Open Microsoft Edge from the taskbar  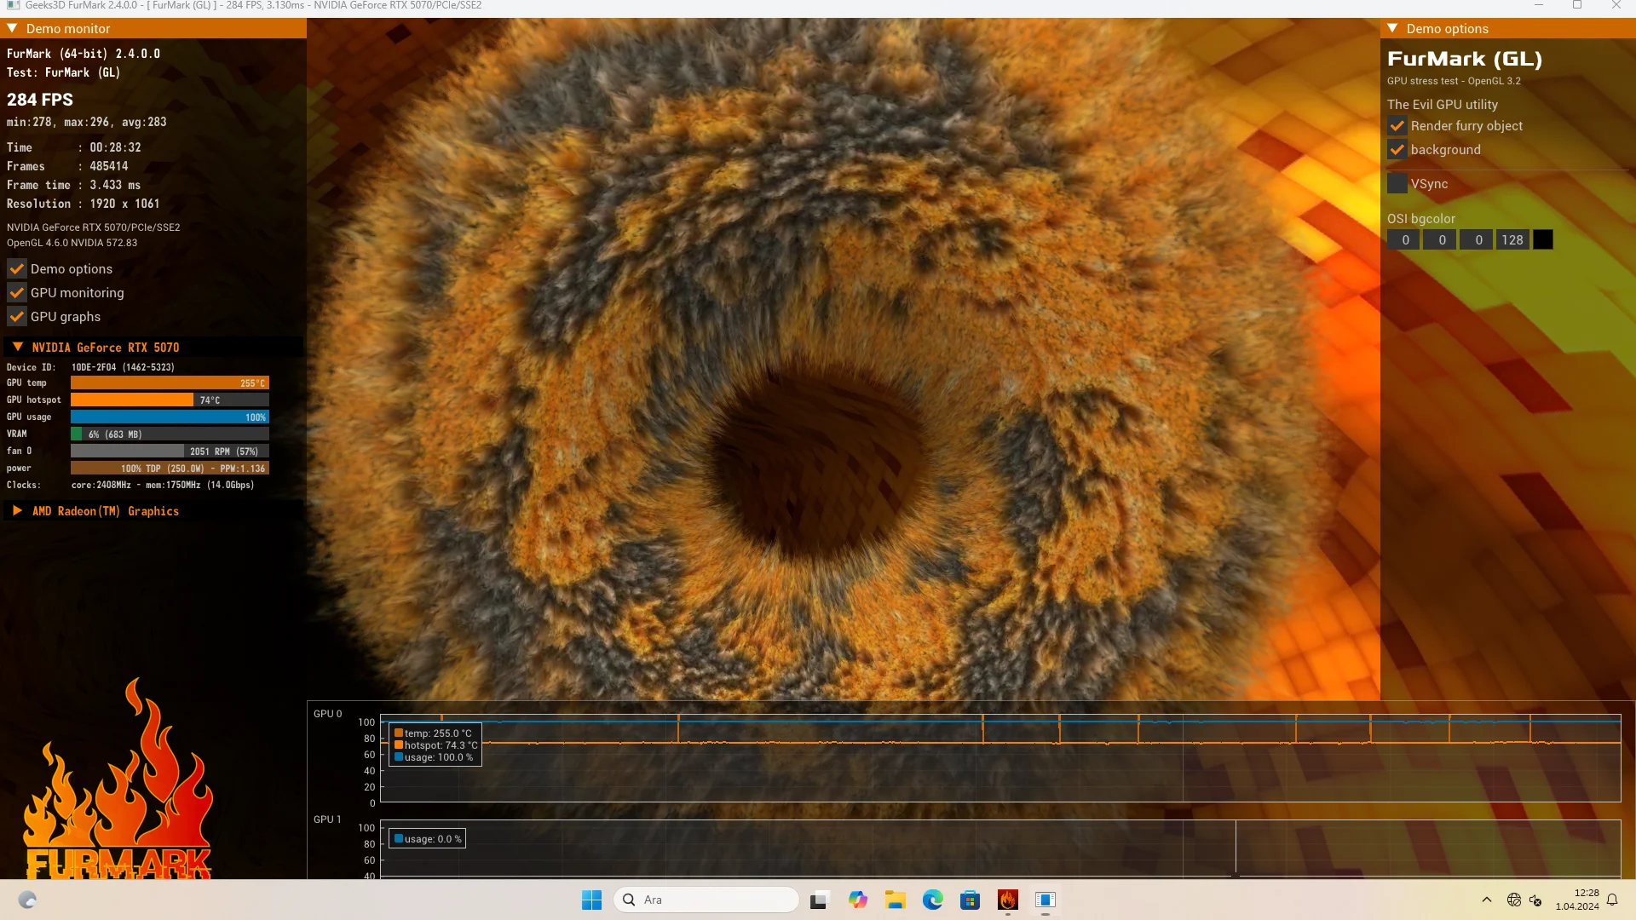point(932,900)
